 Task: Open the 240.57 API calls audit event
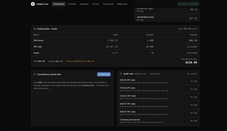click(x=158, y=105)
